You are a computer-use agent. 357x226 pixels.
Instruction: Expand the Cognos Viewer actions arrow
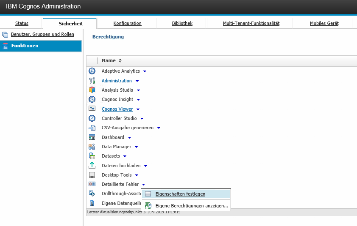tap(138, 109)
